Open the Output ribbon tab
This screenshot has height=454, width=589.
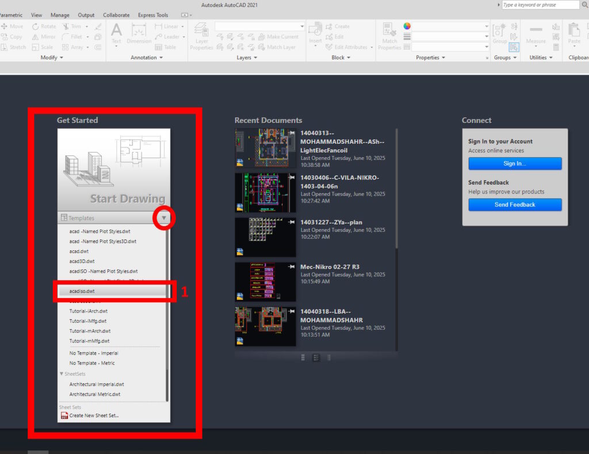click(x=86, y=15)
